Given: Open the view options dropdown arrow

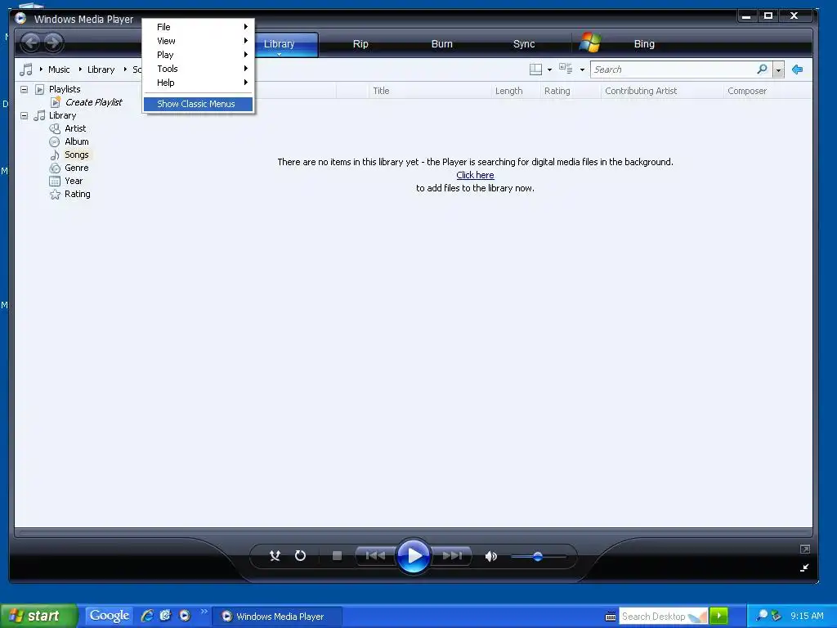Looking at the screenshot, I should 582,70.
